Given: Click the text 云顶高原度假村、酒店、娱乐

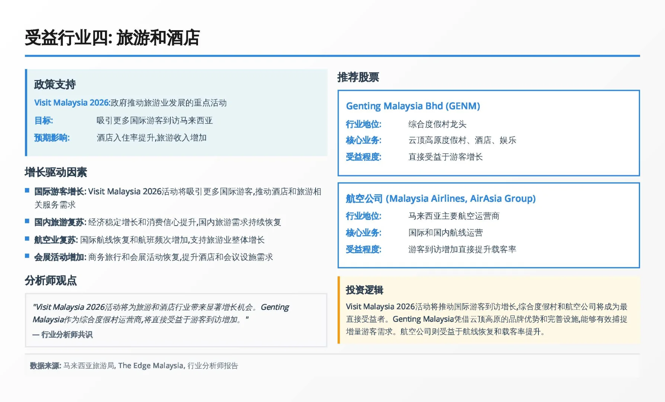Looking at the screenshot, I should pos(462,140).
